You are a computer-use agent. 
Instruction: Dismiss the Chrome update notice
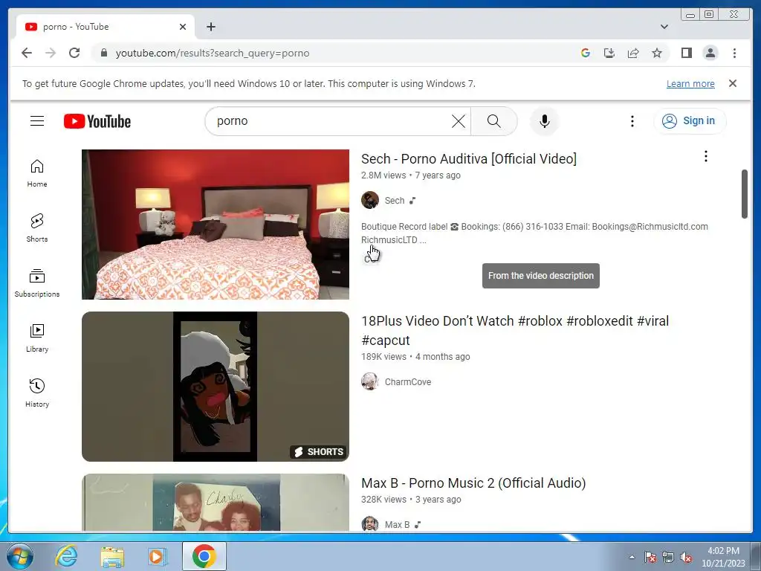pos(732,83)
